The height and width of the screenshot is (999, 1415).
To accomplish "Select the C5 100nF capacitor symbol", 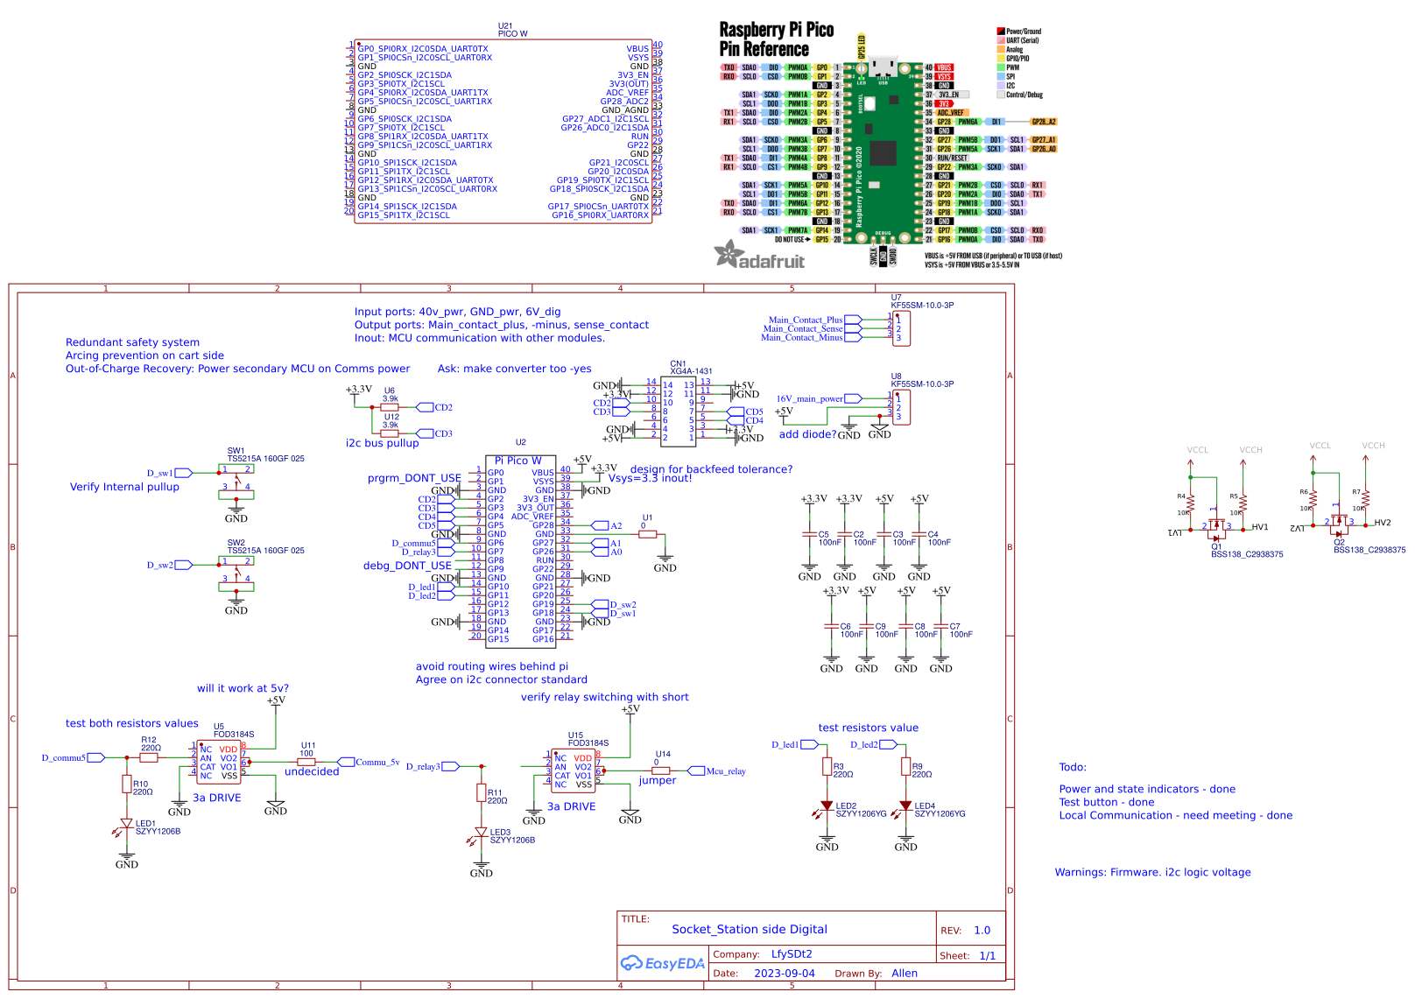I will [x=810, y=533].
